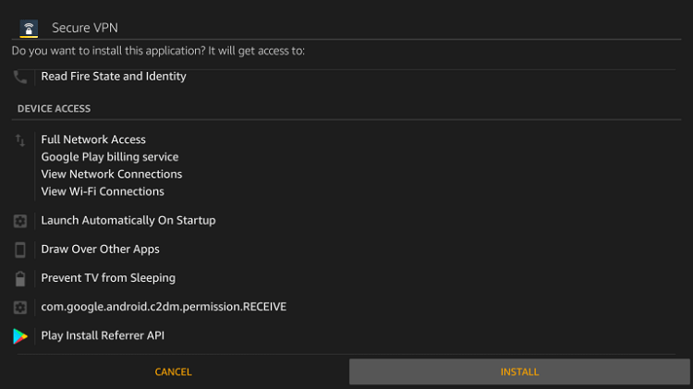
Task: Select the View Wi-Fi Connections permission
Action: 103,191
